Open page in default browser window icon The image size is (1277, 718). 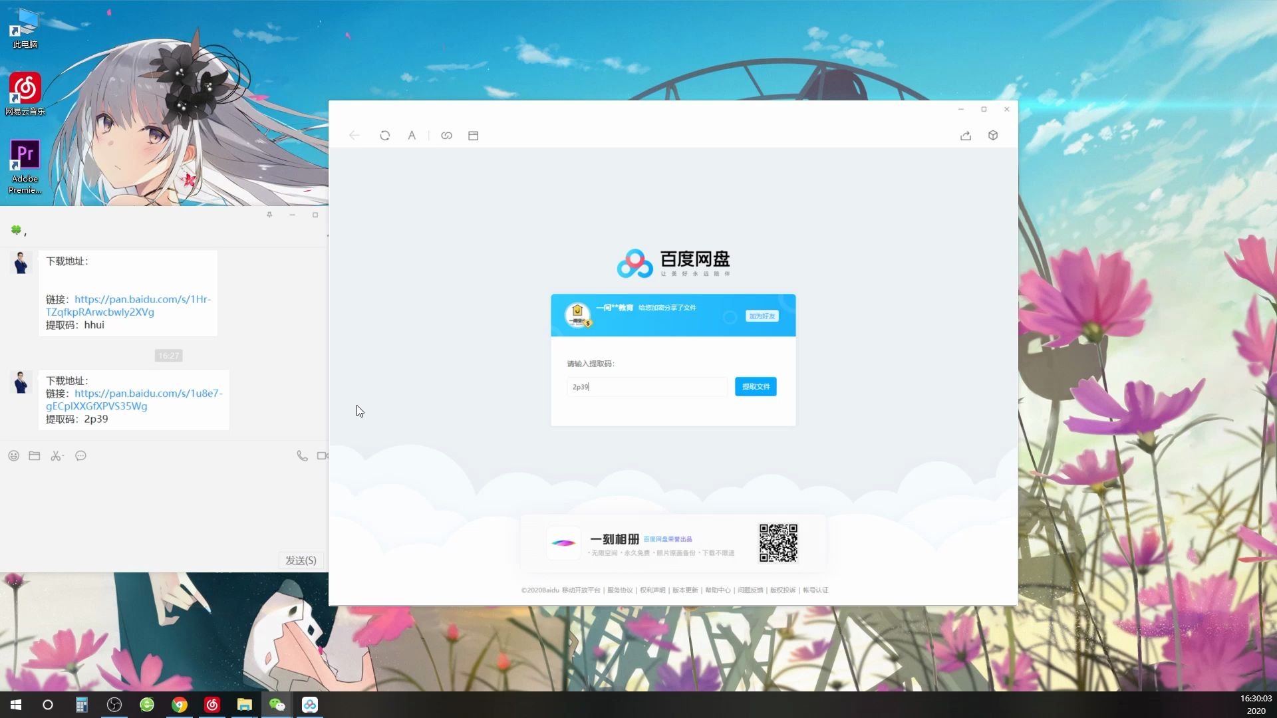[473, 135]
